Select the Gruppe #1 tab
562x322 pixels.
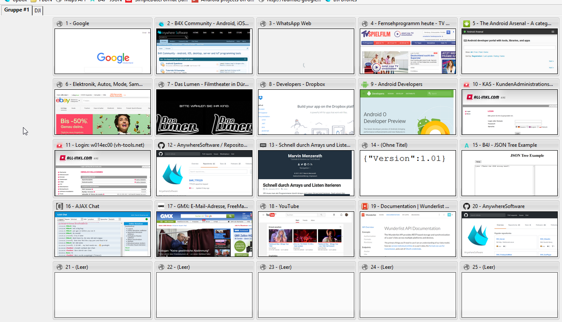click(x=17, y=10)
